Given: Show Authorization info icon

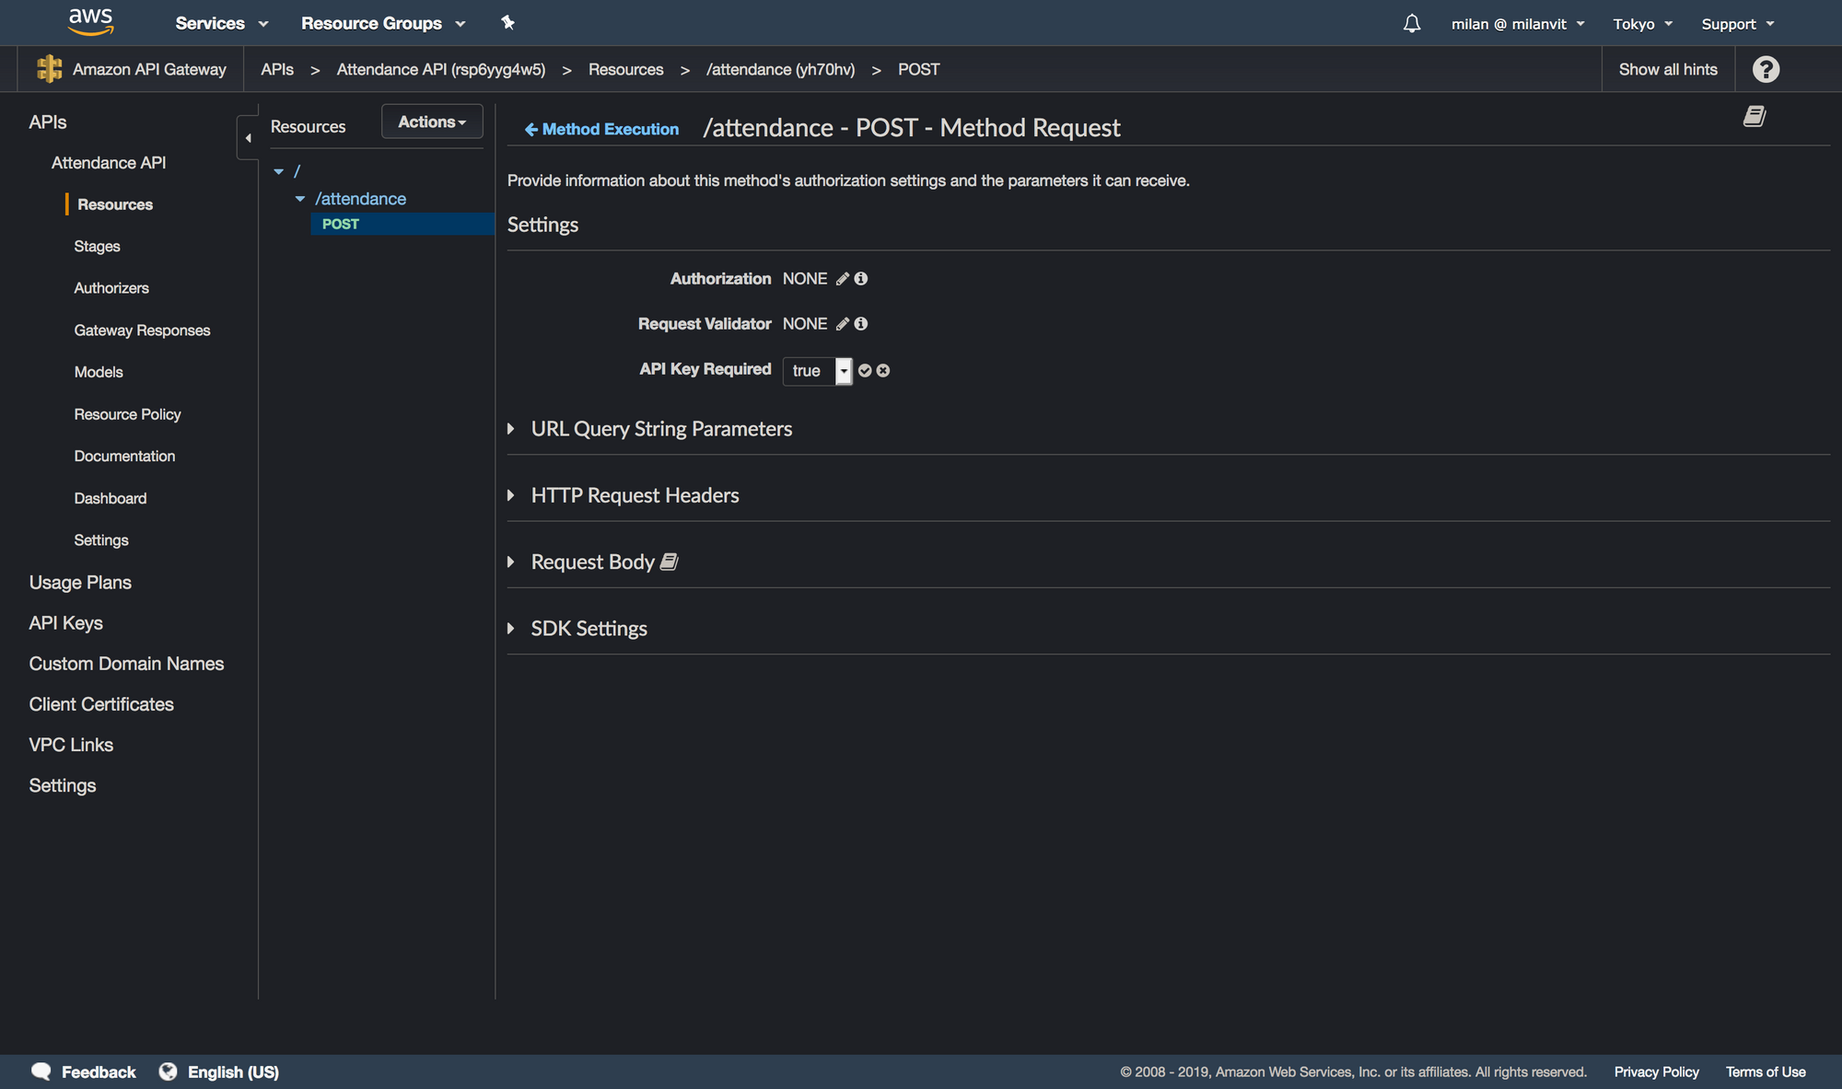Looking at the screenshot, I should [861, 279].
